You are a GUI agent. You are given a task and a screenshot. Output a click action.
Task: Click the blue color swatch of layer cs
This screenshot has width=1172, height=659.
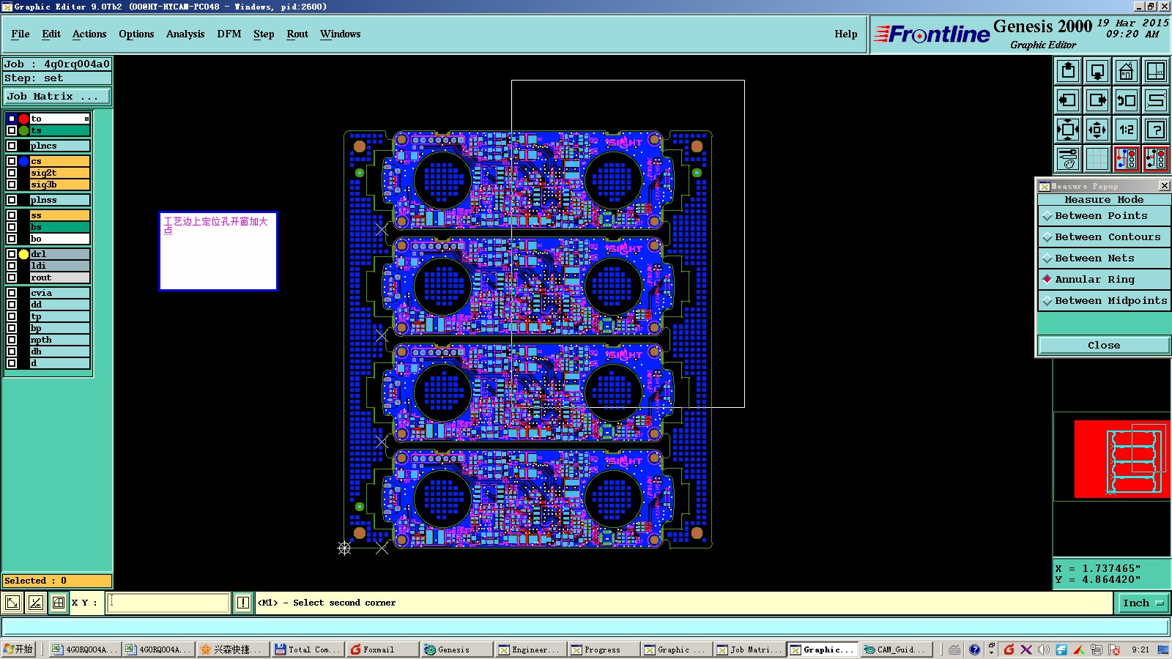(23, 161)
